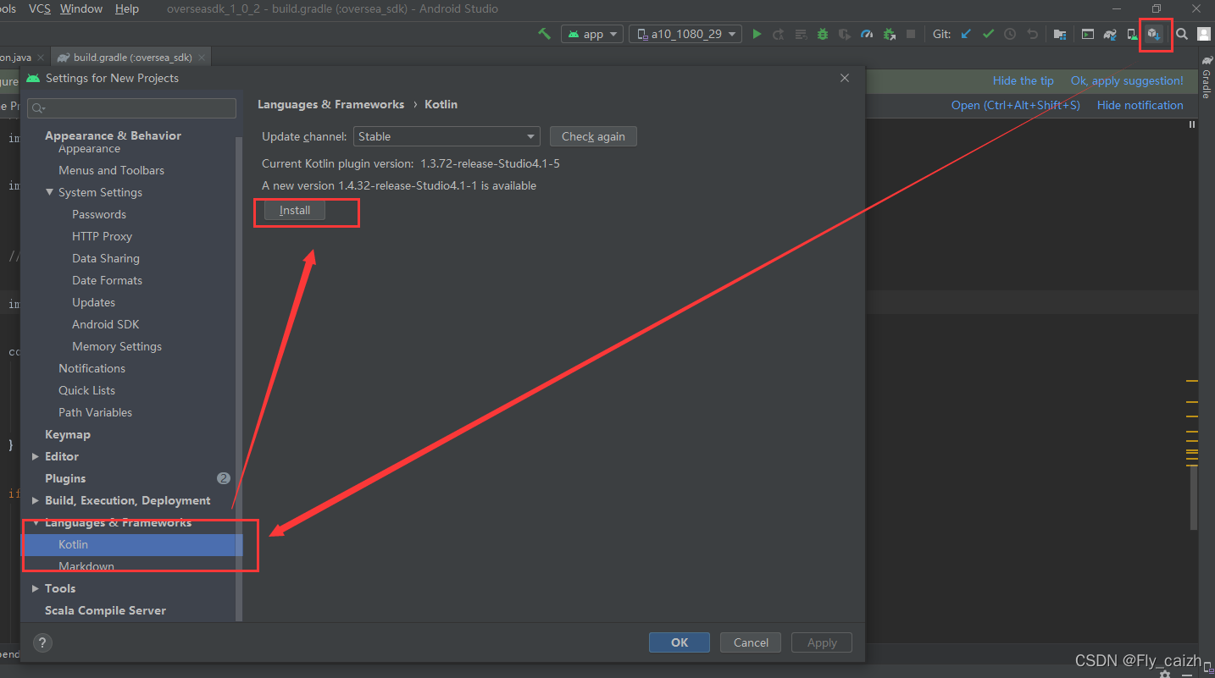
Task: Start debugging with the green bug icon
Action: click(x=823, y=34)
